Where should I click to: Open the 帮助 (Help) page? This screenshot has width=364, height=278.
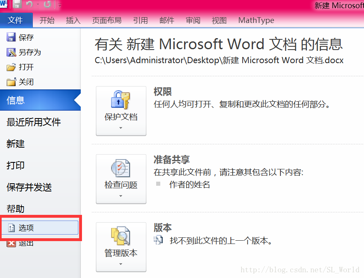coord(15,209)
